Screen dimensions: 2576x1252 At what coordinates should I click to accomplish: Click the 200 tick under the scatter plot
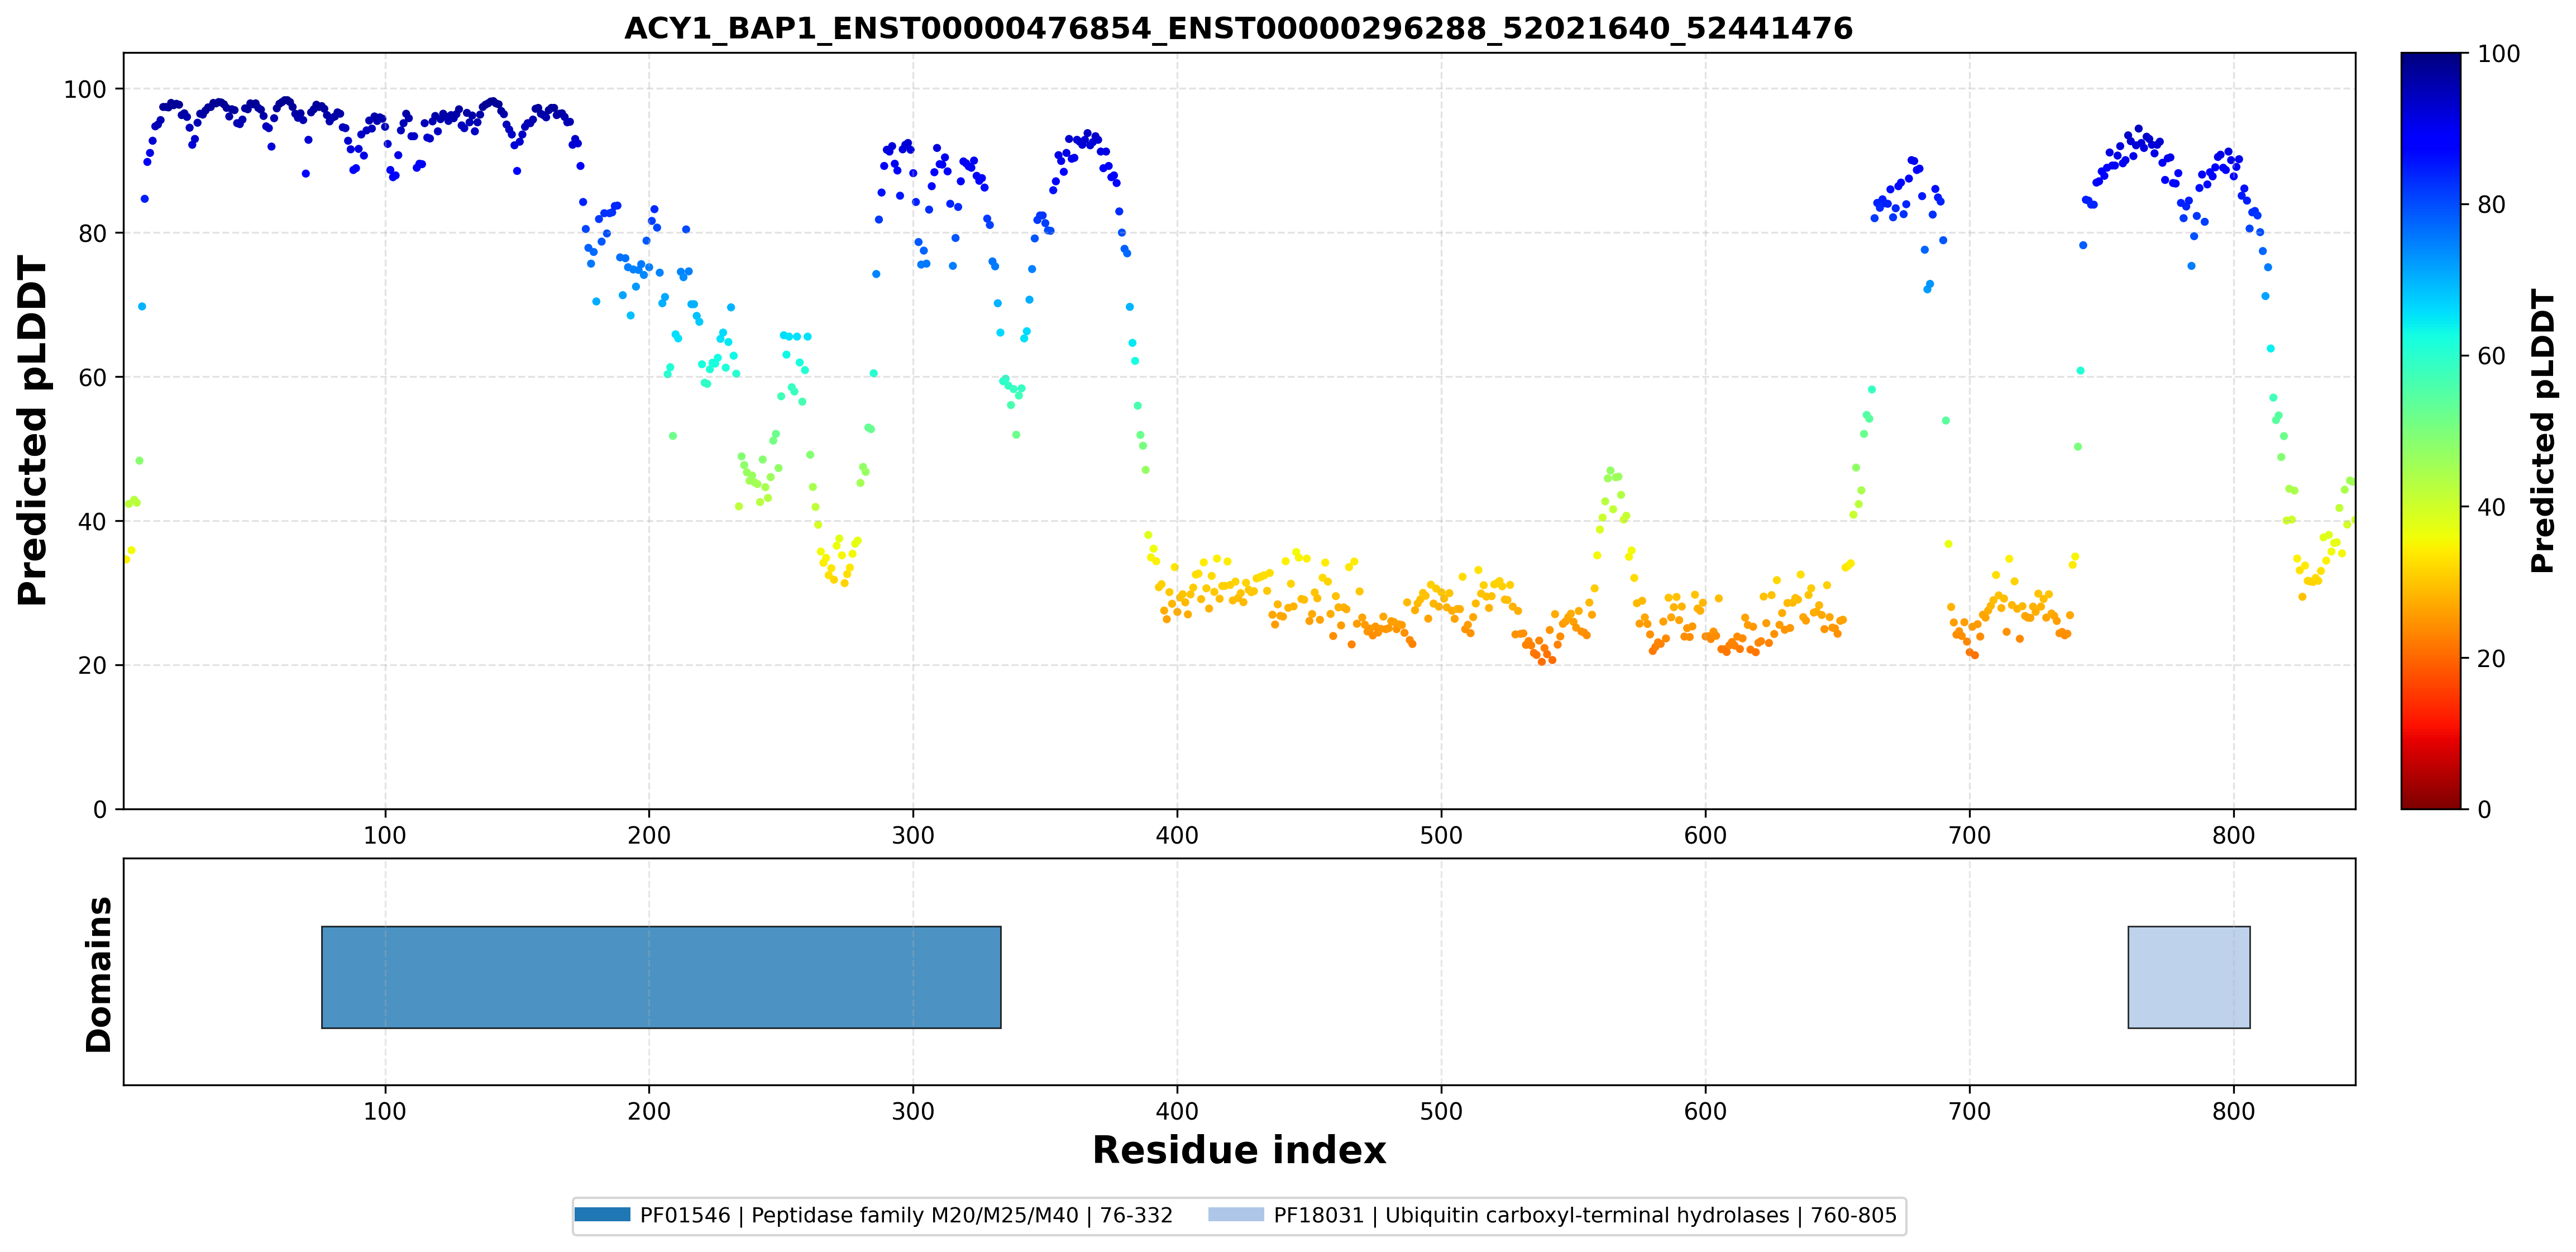click(x=649, y=836)
